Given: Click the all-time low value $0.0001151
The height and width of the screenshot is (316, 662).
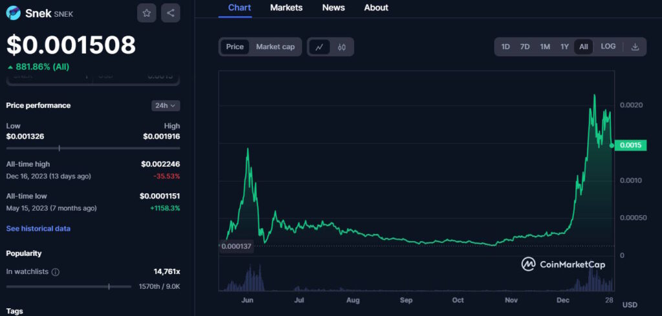Looking at the screenshot, I should pos(160,196).
